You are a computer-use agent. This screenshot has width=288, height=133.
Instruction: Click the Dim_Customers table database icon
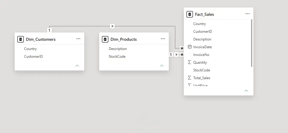[21, 39]
